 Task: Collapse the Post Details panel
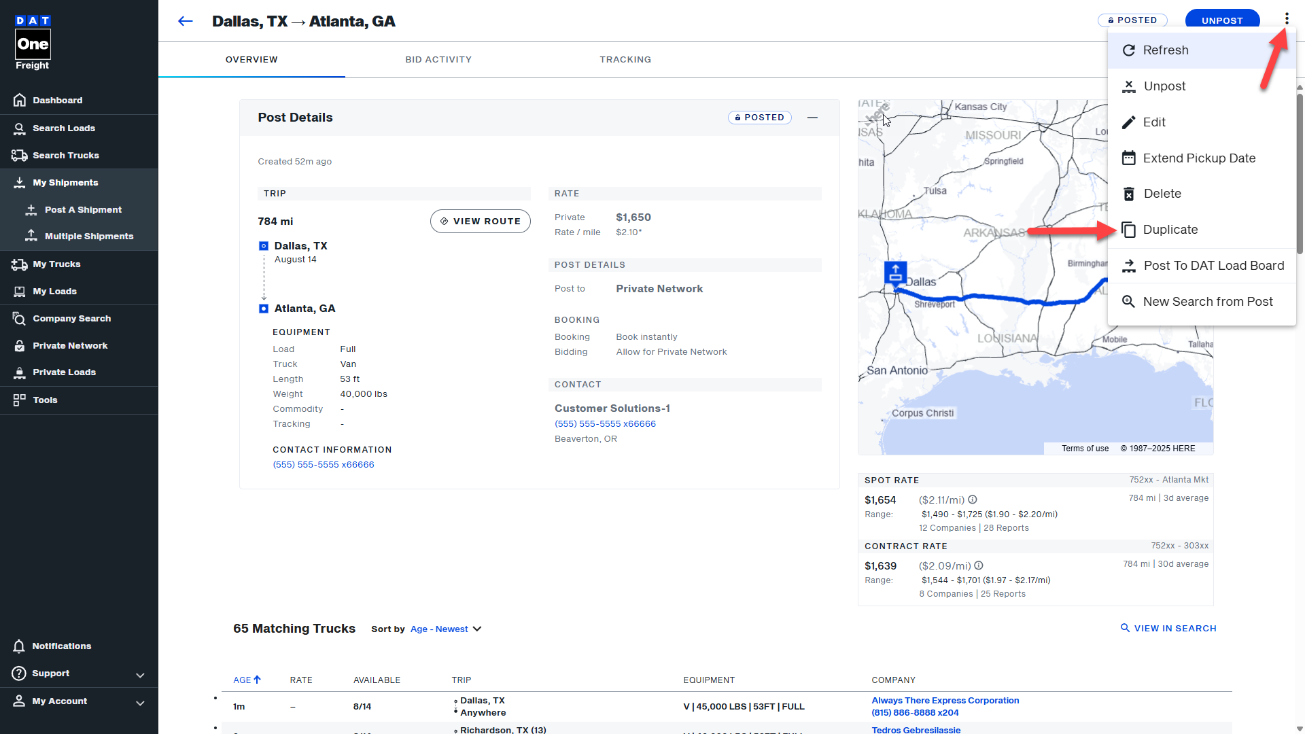point(812,118)
